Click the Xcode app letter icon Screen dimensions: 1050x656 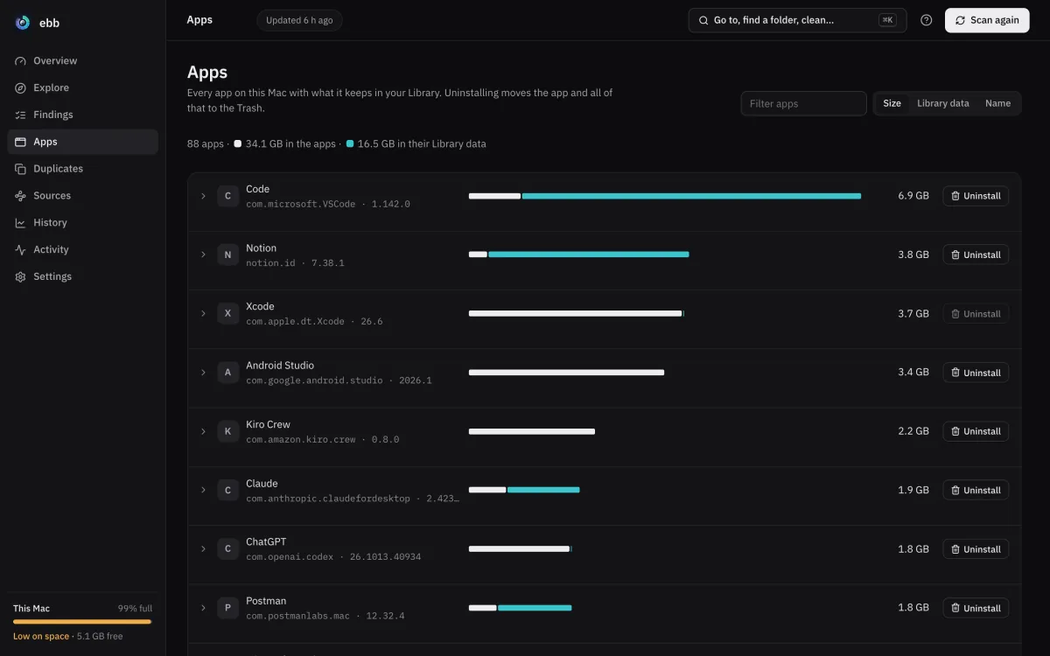(x=228, y=313)
